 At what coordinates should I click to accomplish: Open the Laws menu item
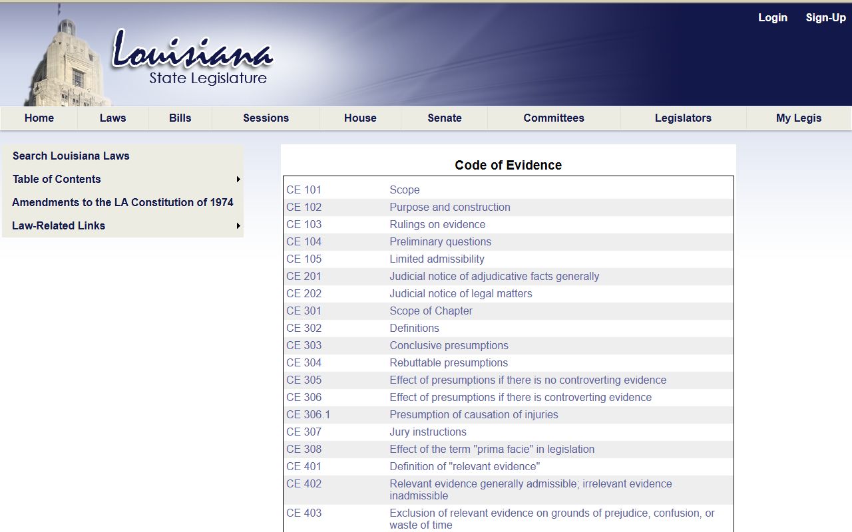(x=112, y=118)
